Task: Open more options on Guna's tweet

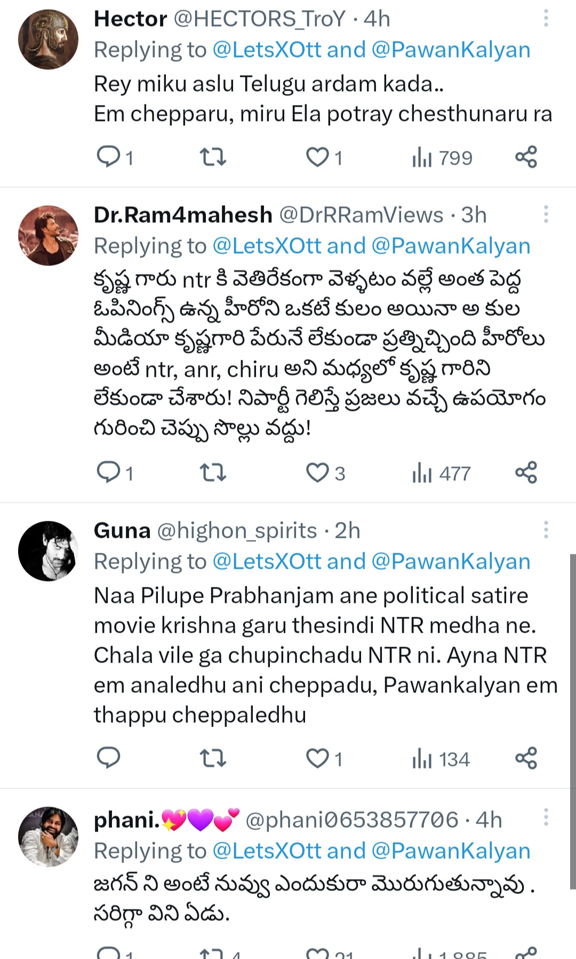Action: (x=546, y=530)
